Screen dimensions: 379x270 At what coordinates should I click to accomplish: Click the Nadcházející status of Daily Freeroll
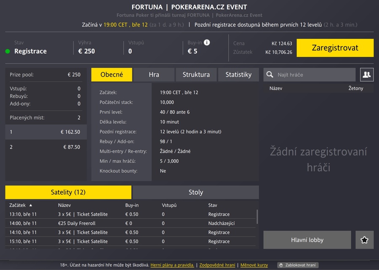222,223
